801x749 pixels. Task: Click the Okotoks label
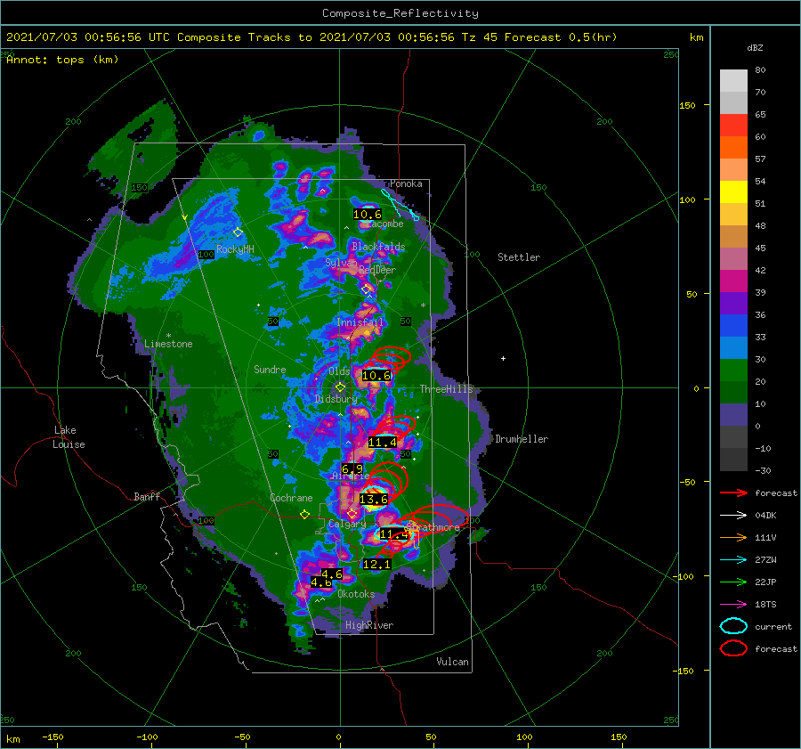(356, 594)
